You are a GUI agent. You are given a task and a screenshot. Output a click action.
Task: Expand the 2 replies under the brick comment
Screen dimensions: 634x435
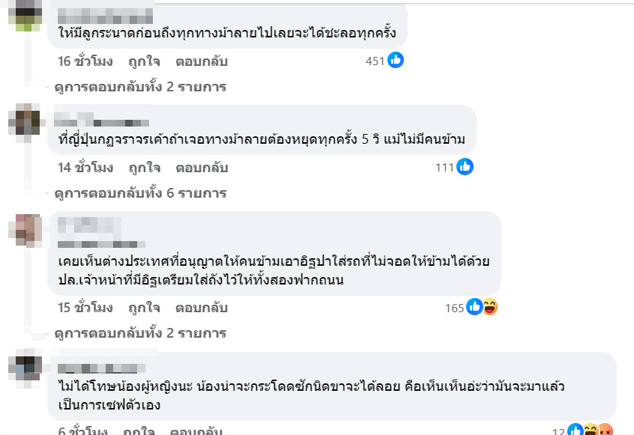140,333
